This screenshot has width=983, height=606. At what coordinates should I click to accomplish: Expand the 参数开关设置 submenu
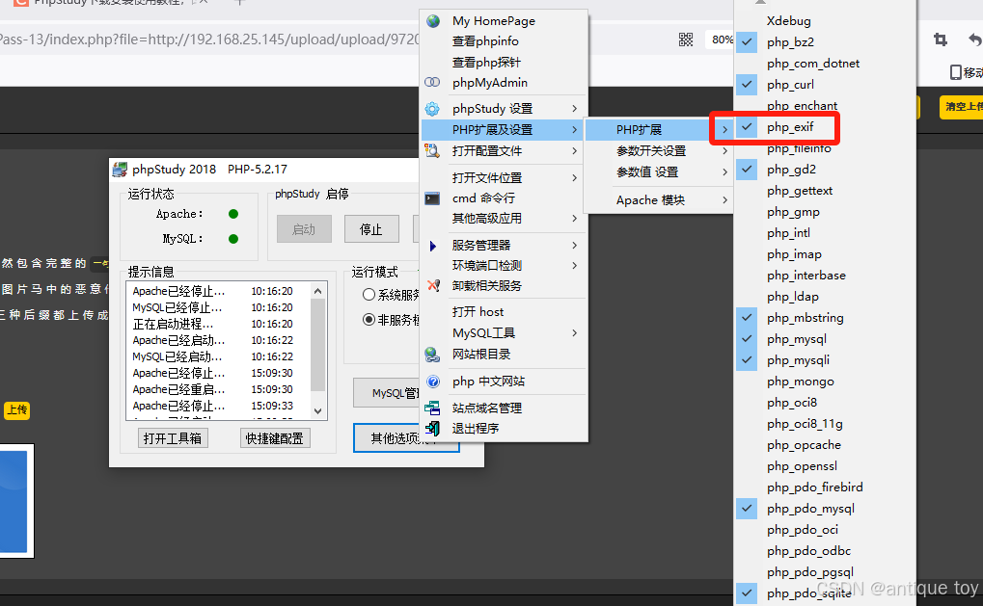click(x=658, y=151)
